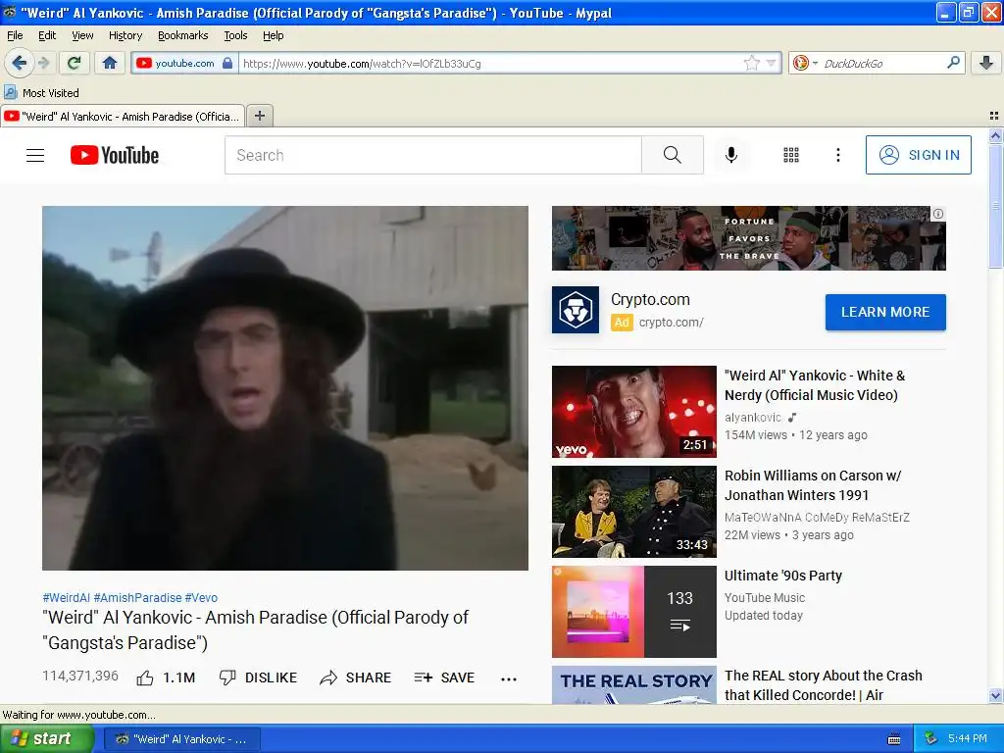Screen dimensions: 1004x753
Task: Click the URL address bar
Action: point(490,64)
